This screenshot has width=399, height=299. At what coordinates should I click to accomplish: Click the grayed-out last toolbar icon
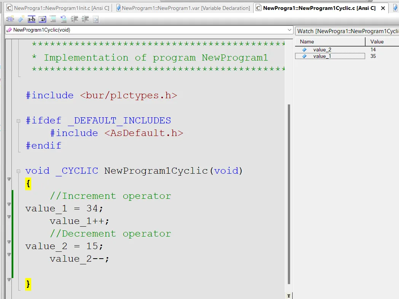(x=96, y=19)
